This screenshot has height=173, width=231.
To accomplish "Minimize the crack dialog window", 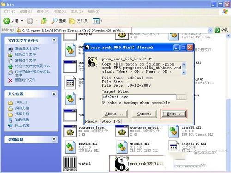I will (x=176, y=48).
